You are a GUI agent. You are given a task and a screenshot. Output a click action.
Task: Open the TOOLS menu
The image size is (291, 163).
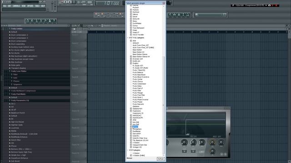click(37, 6)
